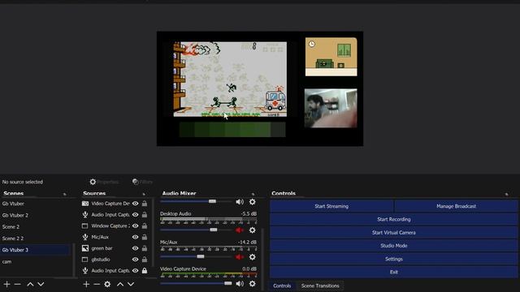This screenshot has width=520, height=292.
Task: Remove the selected source with the minus icon
Action: 97,284
